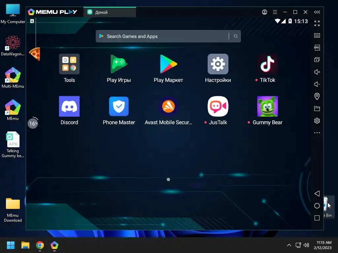Open MEmu settings gear in sidebar
338x253 pixels.
point(317,121)
